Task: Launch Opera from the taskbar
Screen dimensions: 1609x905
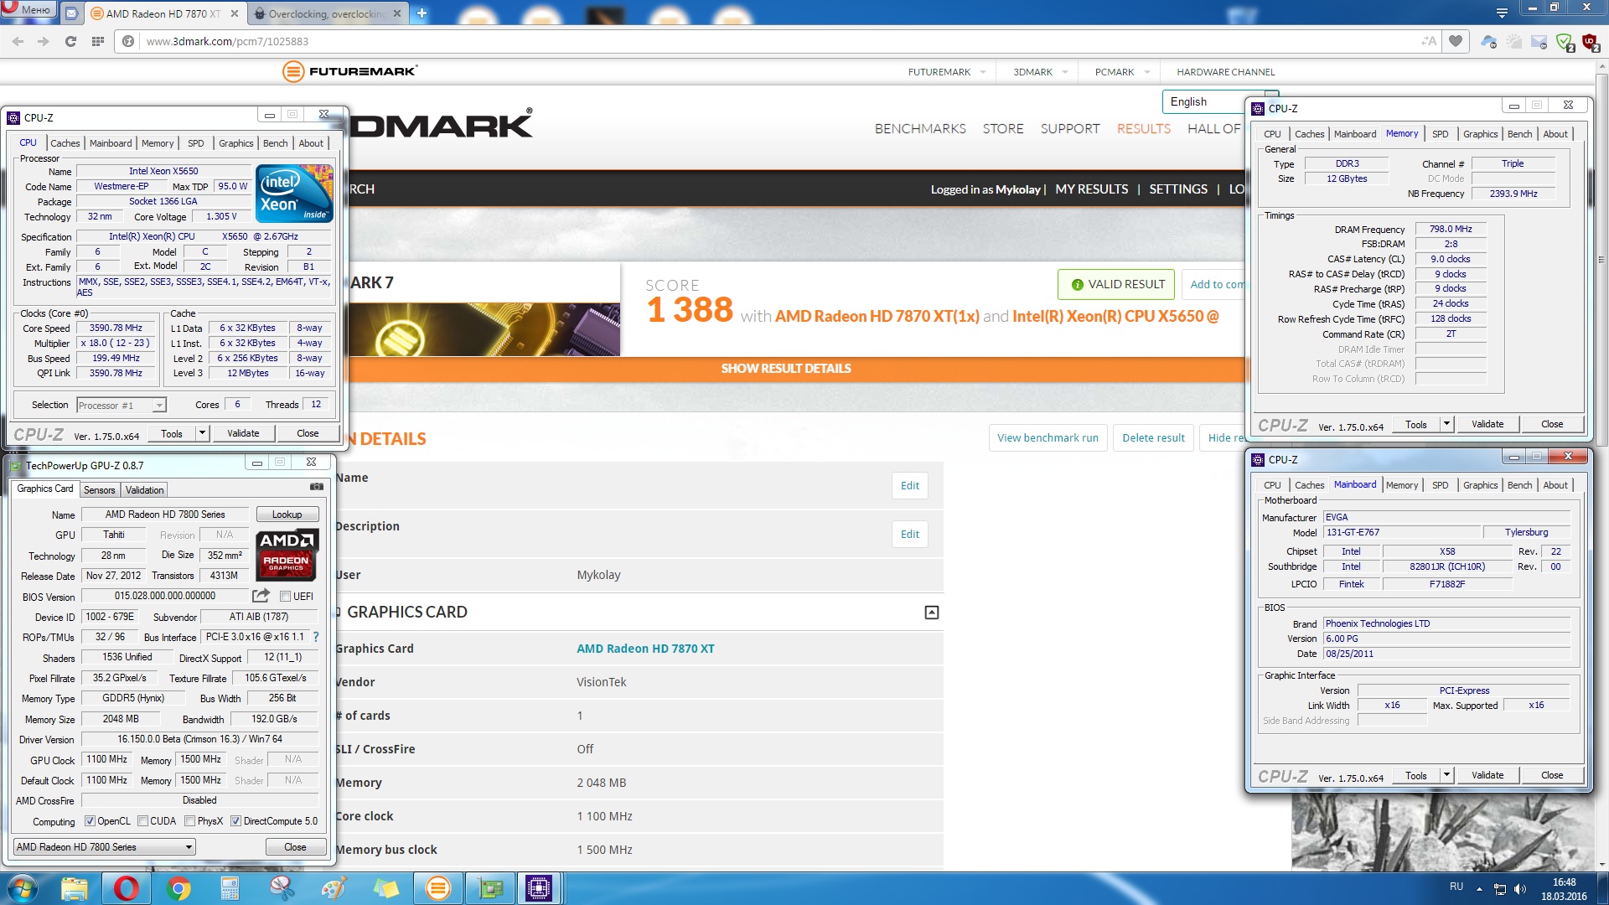Action: pos(126,888)
